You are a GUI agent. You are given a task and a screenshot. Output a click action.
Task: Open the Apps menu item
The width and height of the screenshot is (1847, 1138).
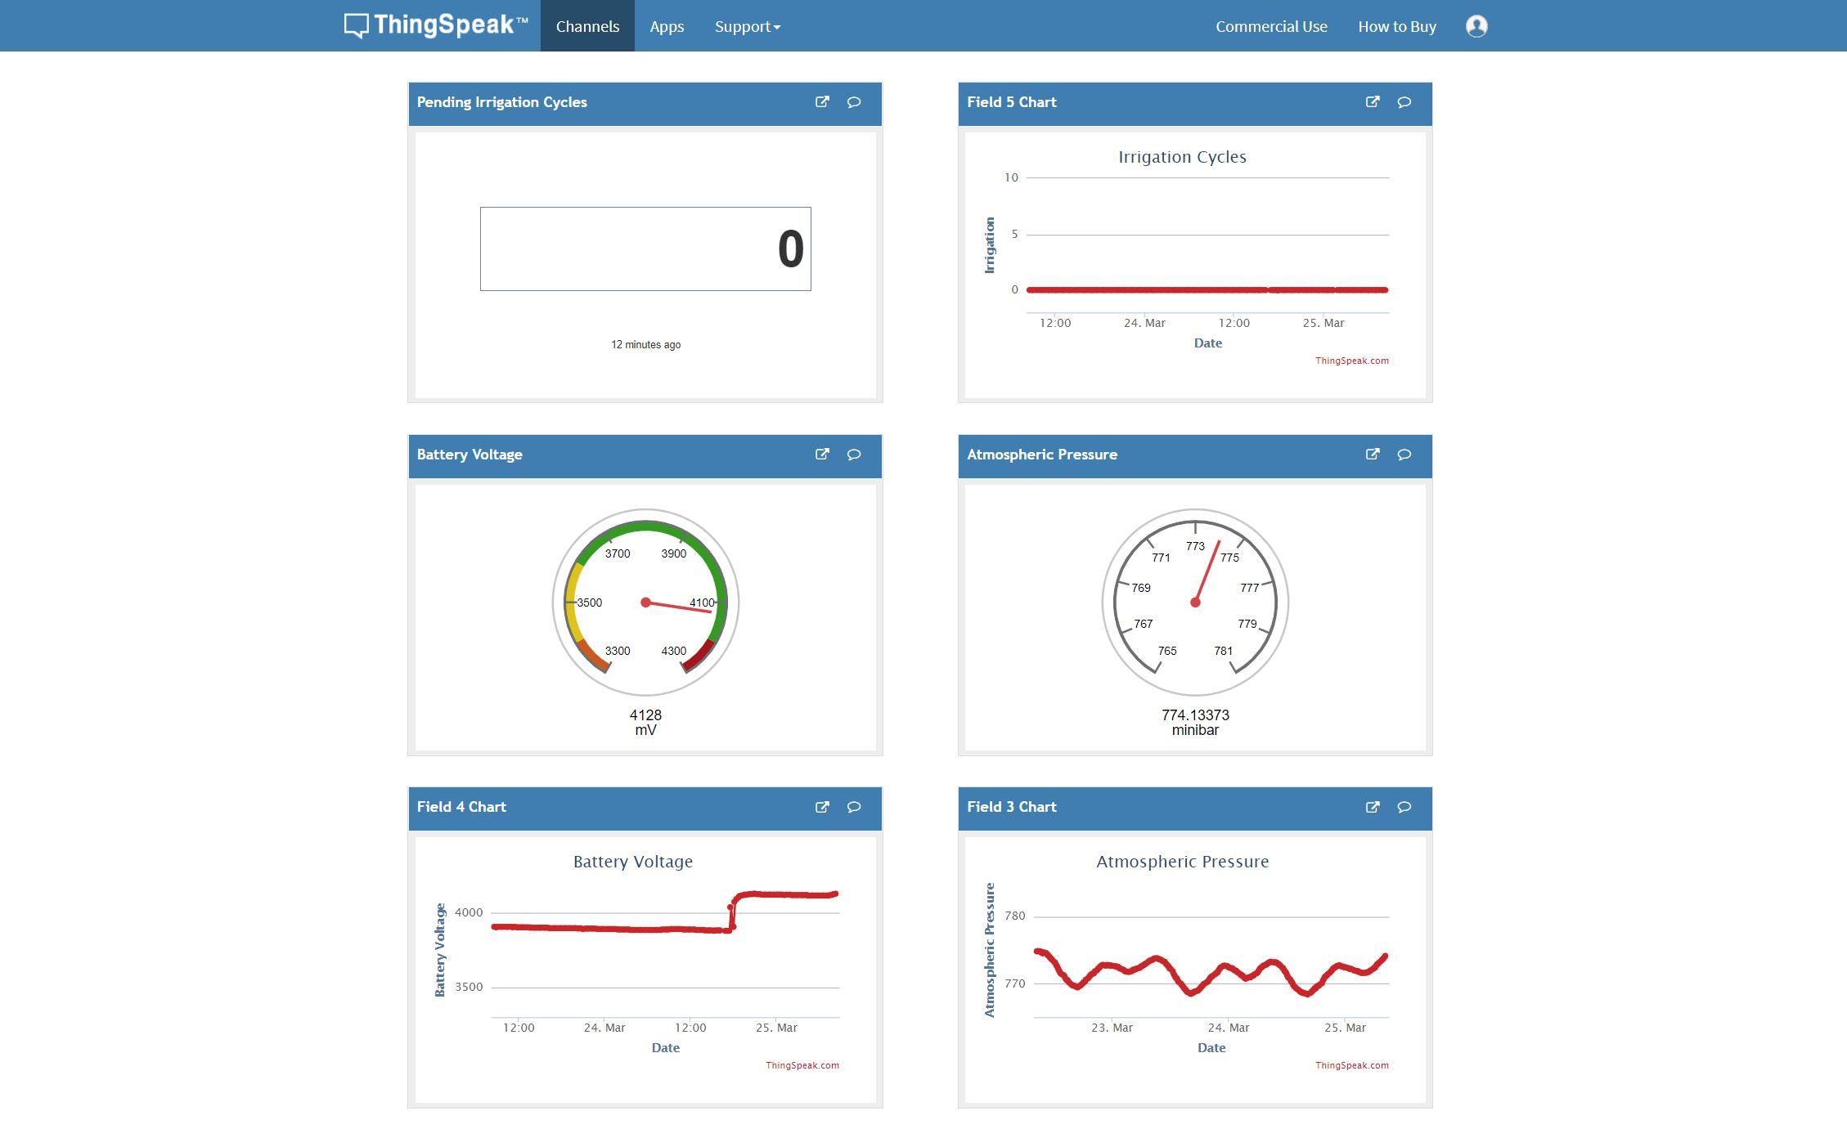point(667,26)
